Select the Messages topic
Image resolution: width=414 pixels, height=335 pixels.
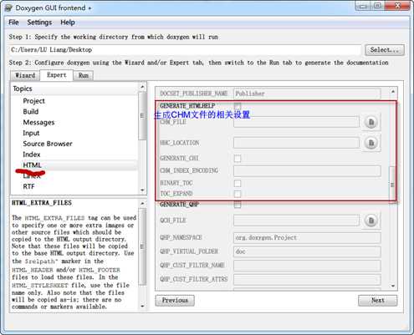pyautogui.click(x=38, y=123)
